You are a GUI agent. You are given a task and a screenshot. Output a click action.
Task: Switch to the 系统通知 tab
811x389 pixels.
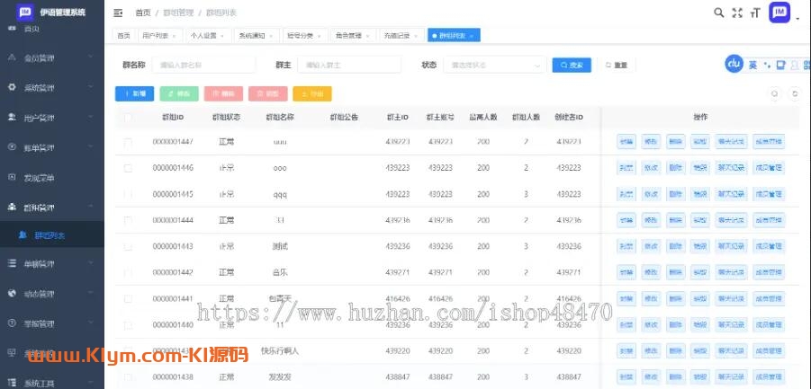(x=257, y=36)
